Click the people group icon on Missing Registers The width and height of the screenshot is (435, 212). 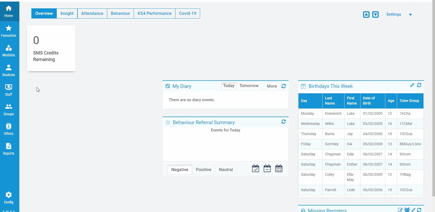pyautogui.click(x=407, y=210)
